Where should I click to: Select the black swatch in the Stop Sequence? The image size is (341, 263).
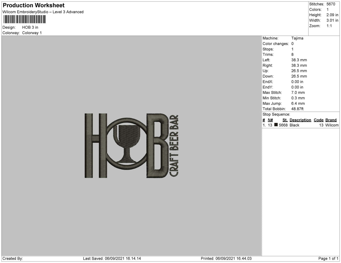[x=276, y=125]
